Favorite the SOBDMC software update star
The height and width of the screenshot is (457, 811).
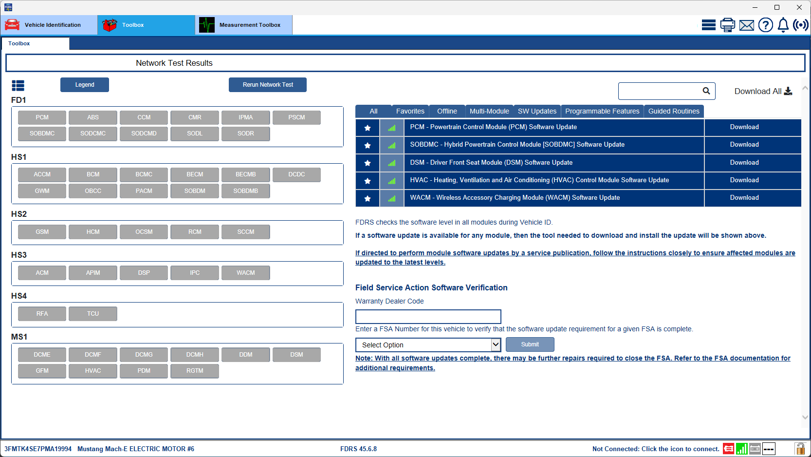(368, 145)
